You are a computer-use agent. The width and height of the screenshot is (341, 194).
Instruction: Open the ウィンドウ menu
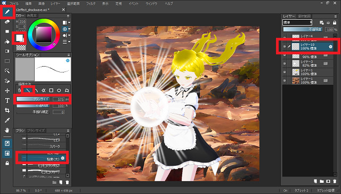(x=151, y=4)
